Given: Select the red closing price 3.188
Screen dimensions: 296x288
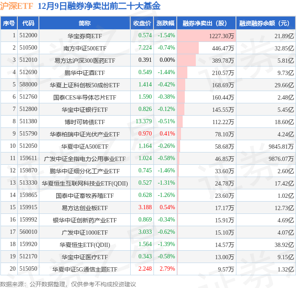Looking at the screenshot, I should pos(145,207).
